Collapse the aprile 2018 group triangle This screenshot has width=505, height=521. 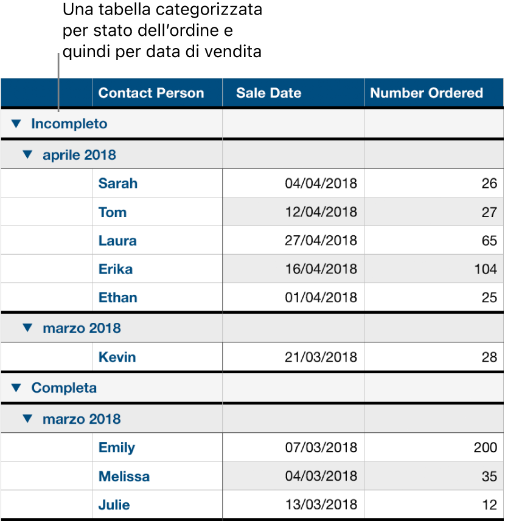[x=27, y=154]
